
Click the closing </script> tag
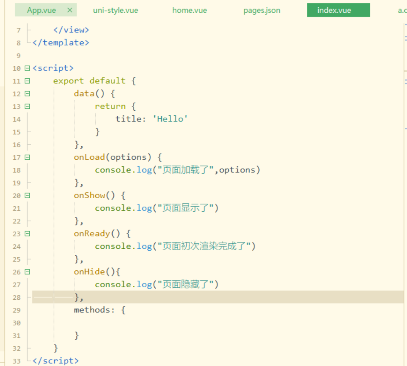(56, 361)
